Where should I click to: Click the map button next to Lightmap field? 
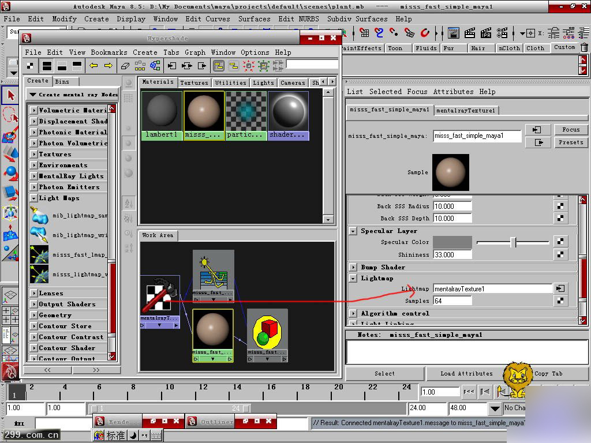(x=560, y=288)
